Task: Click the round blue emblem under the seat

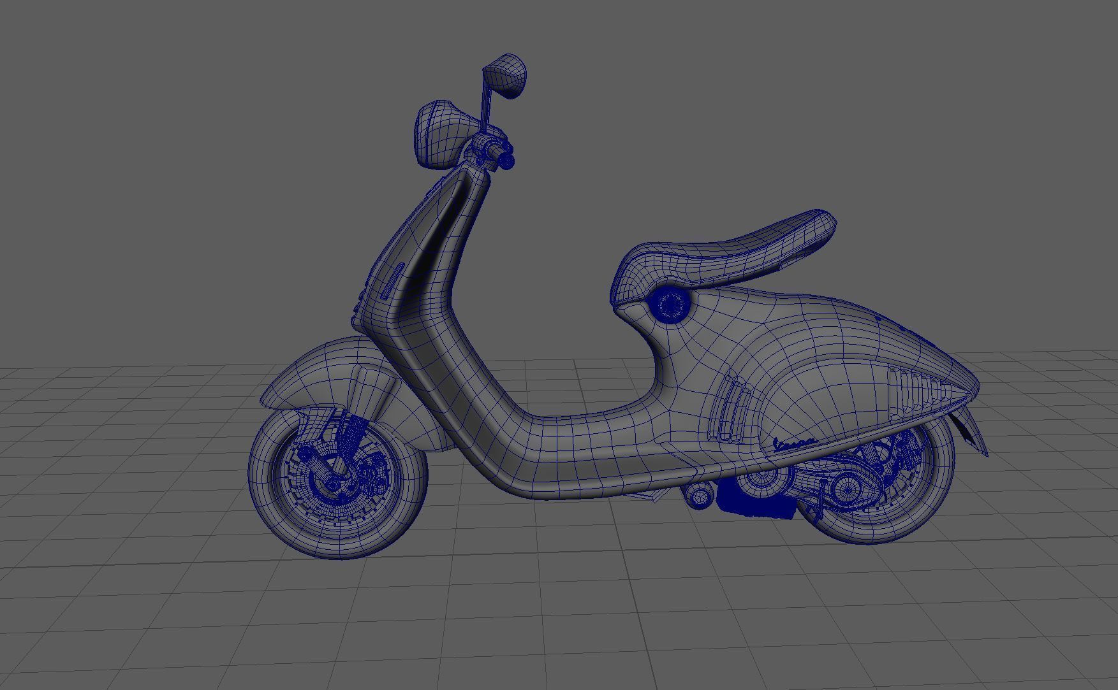Action: [x=669, y=306]
